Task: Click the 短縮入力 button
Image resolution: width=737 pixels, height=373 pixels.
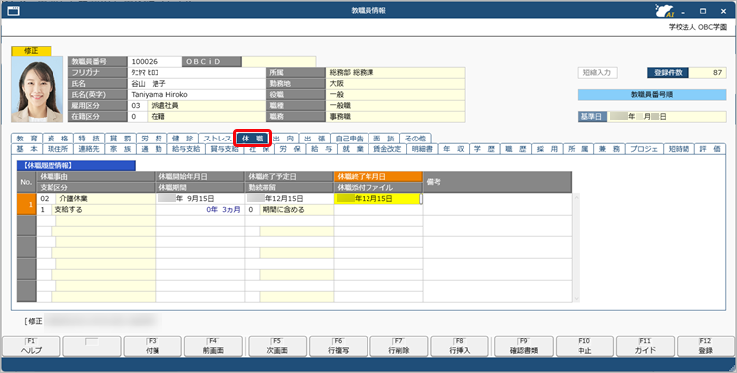Action: (597, 73)
